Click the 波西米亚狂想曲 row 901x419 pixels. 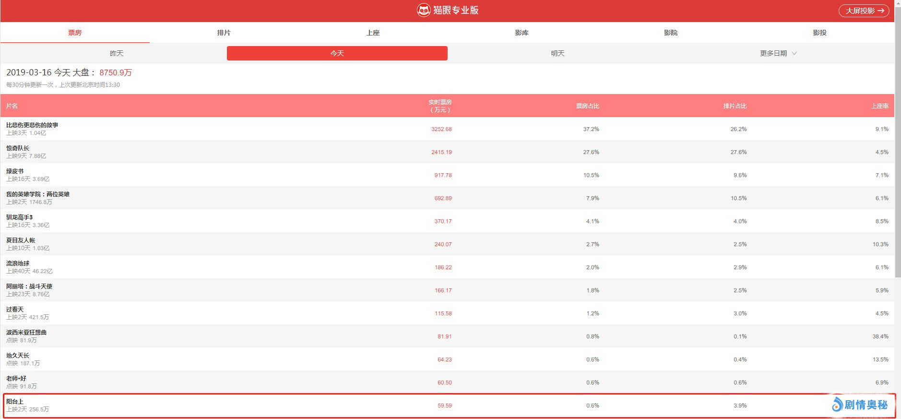[x=26, y=333]
